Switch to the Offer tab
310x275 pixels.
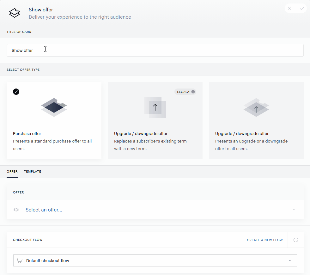(x=12, y=171)
